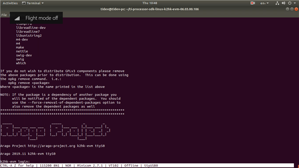Click the Arago Project ASCII art banner
299x168 pixels.
tap(55, 132)
